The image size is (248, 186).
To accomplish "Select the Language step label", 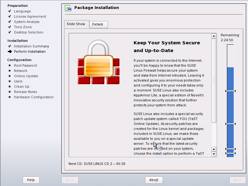I will click(x=22, y=11).
